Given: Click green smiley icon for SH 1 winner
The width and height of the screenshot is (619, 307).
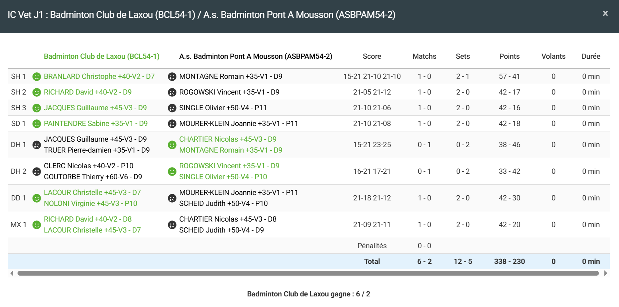Looking at the screenshot, I should (x=37, y=77).
